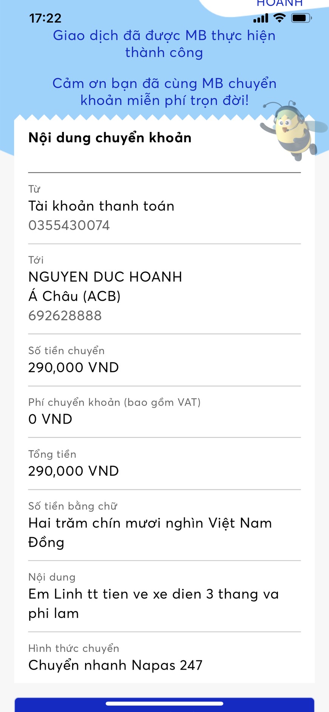Viewport: 329px width, 712px height.
Task: Tap the successful transaction message
Action: pyautogui.click(x=164, y=44)
